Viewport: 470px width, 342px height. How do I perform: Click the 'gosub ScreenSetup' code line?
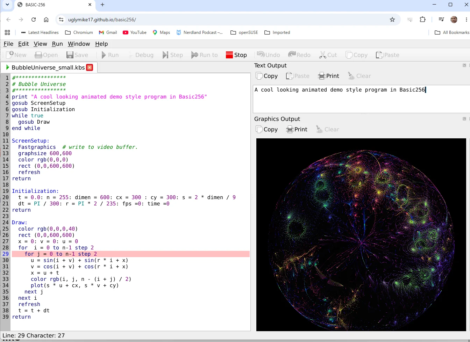click(x=38, y=103)
